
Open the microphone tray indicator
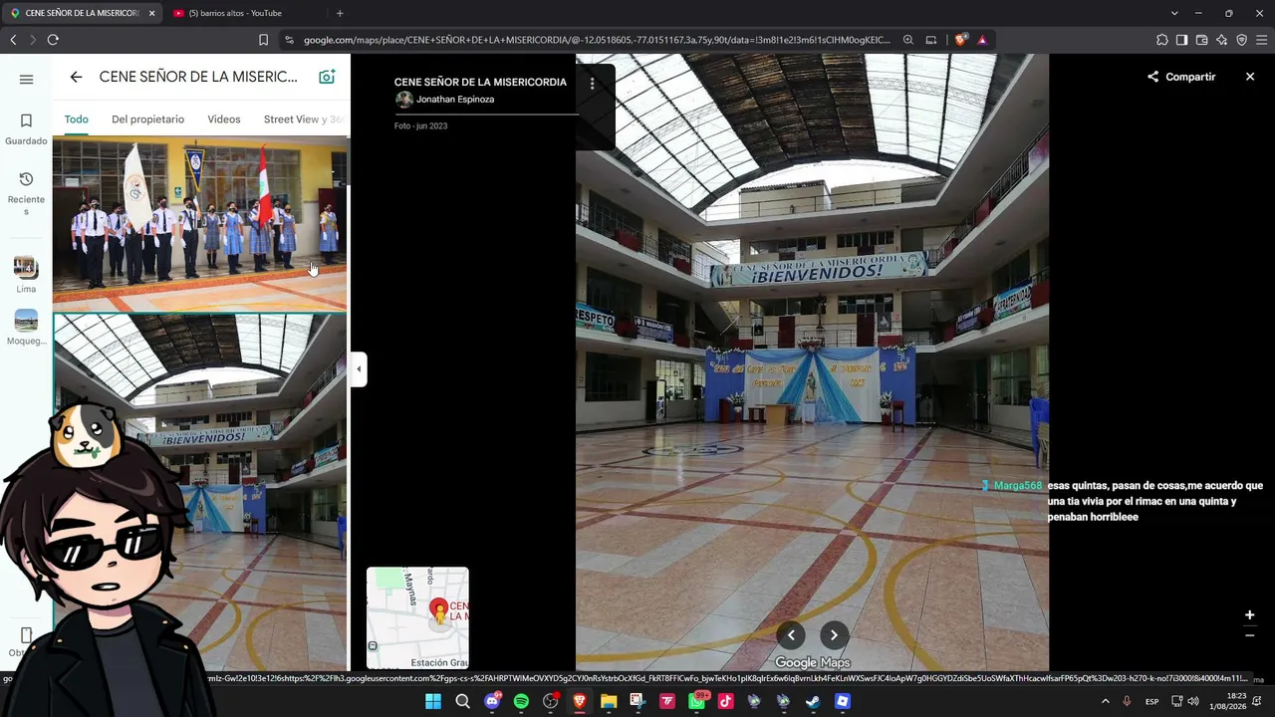[x=1128, y=701]
